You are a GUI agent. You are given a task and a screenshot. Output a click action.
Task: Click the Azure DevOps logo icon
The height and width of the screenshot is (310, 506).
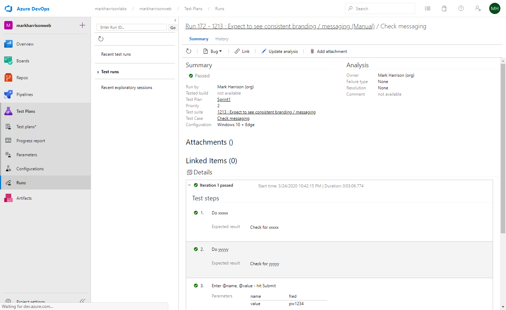coord(8,9)
